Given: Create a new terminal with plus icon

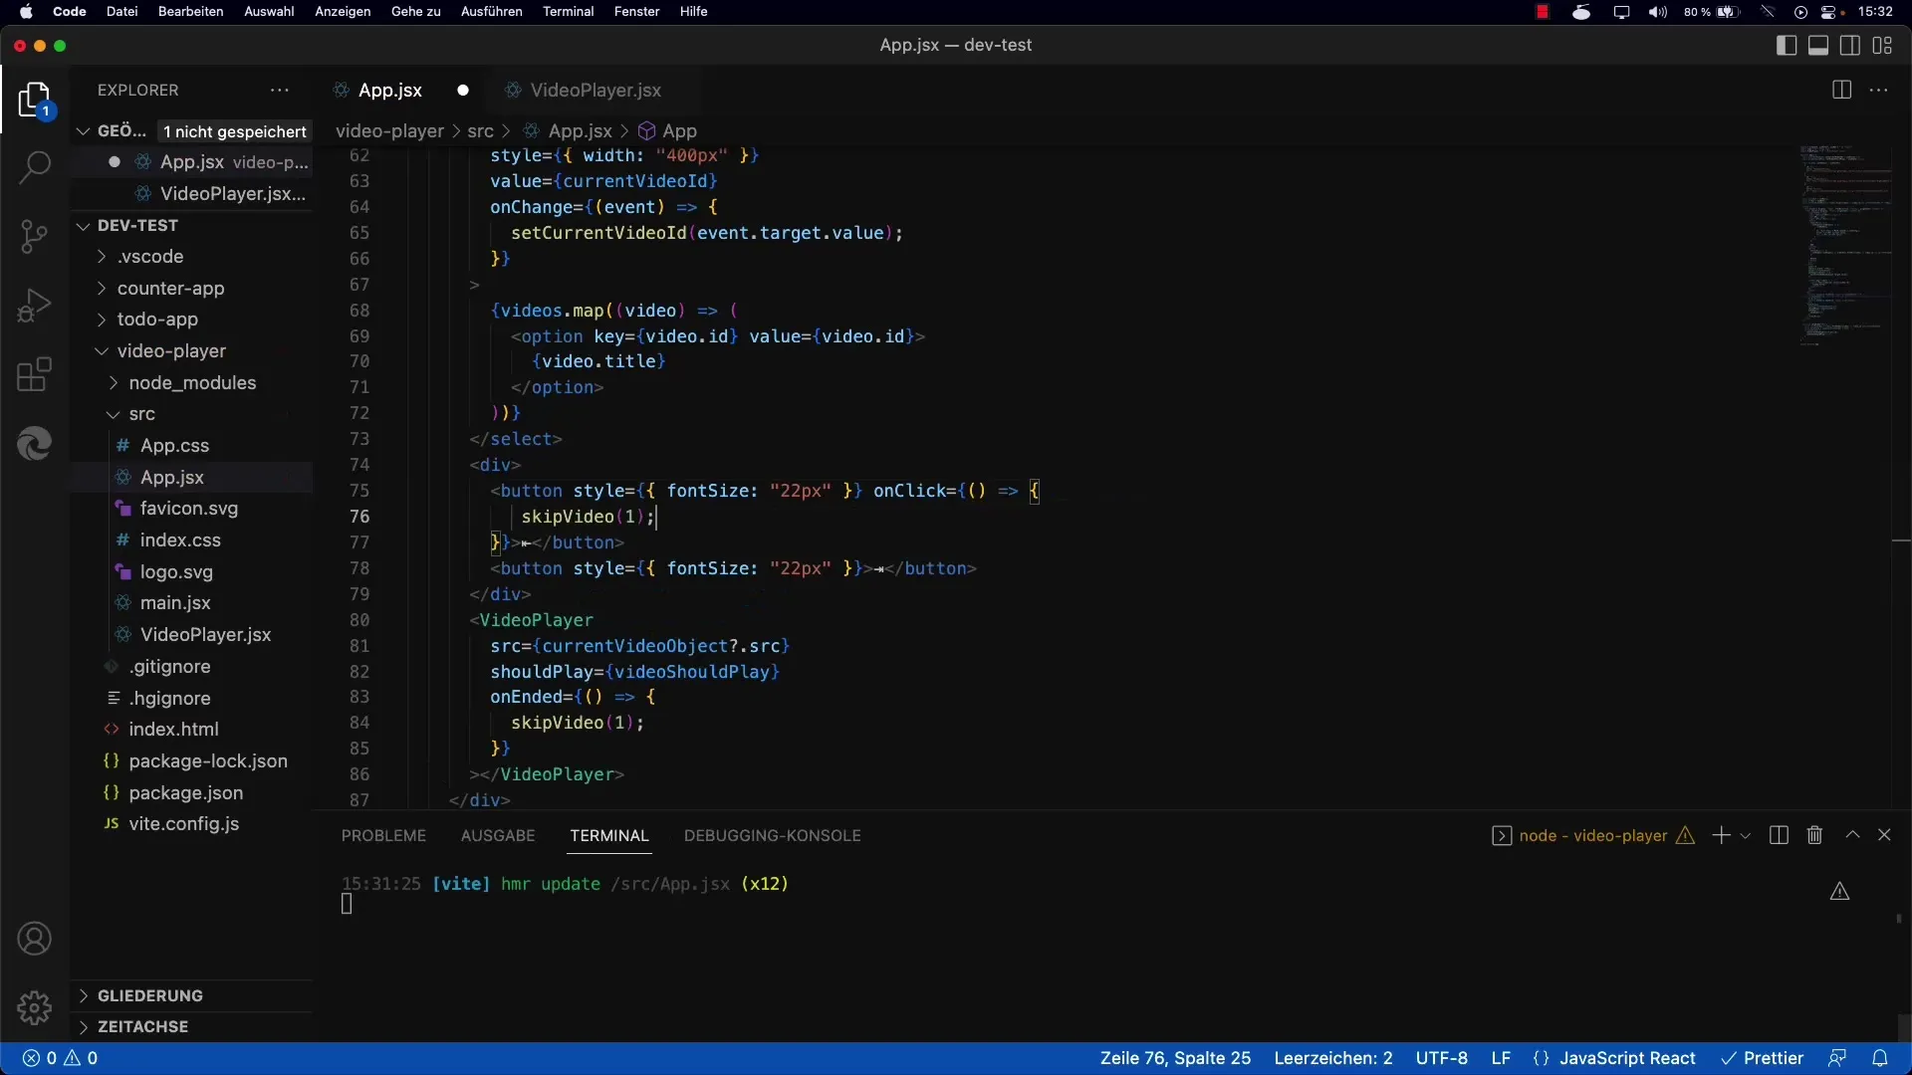Looking at the screenshot, I should point(1721,835).
